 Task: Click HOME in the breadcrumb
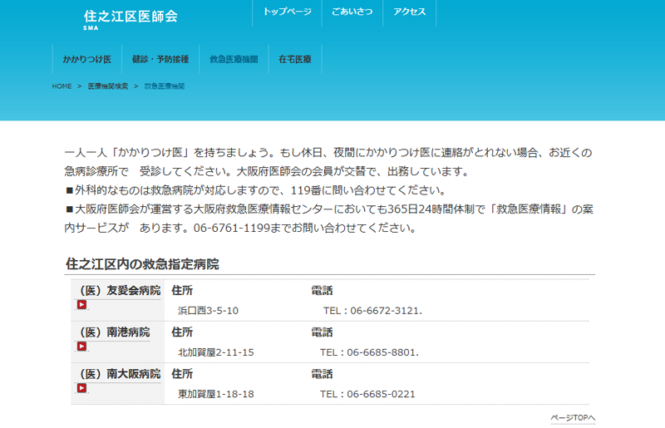[62, 86]
